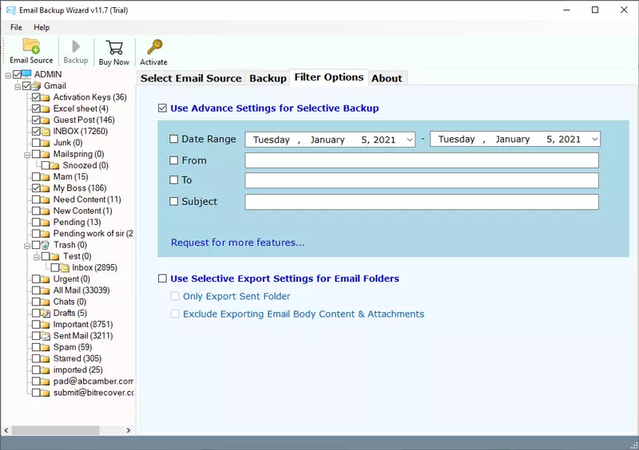This screenshot has height=450, width=639.
Task: Click the Email Source toolbar icon
Action: tap(31, 46)
